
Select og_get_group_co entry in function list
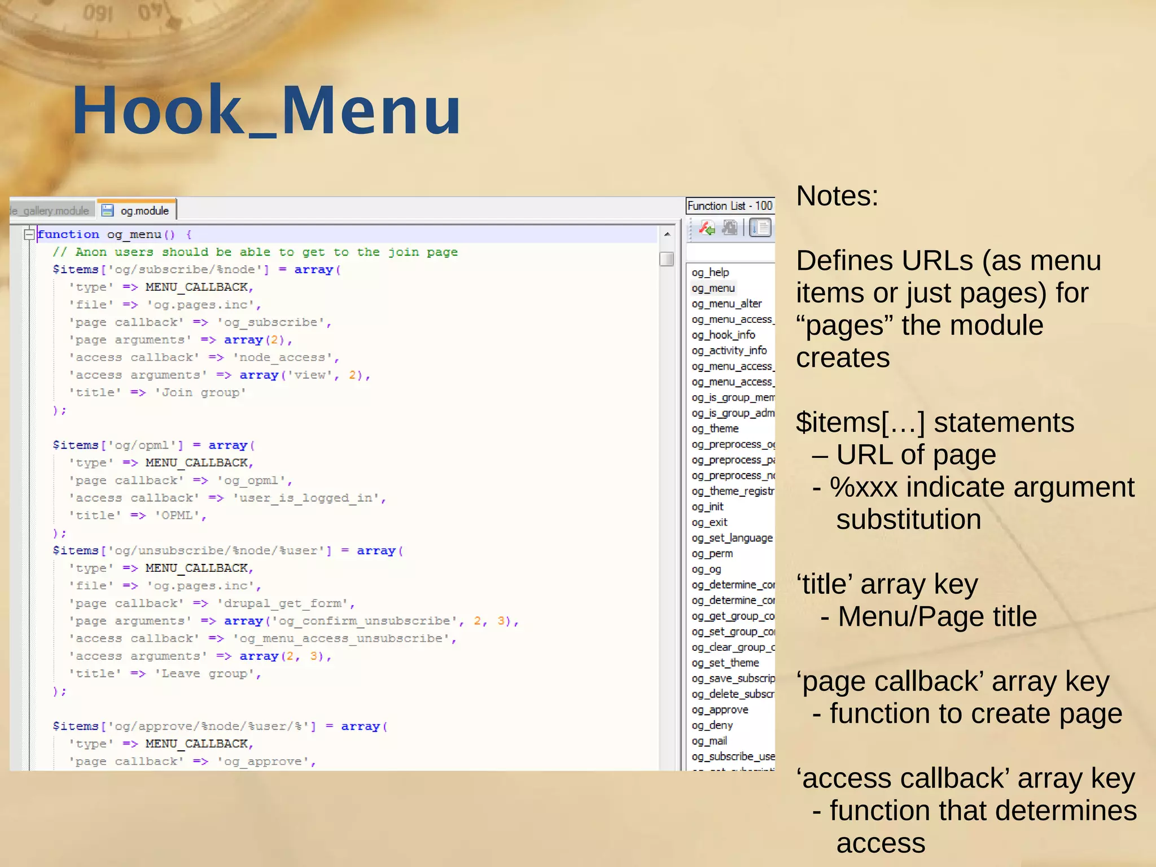(733, 616)
